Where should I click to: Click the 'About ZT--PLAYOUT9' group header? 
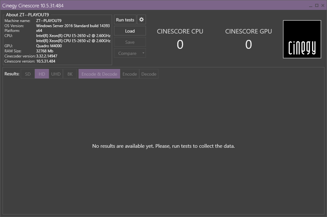pos(27,15)
